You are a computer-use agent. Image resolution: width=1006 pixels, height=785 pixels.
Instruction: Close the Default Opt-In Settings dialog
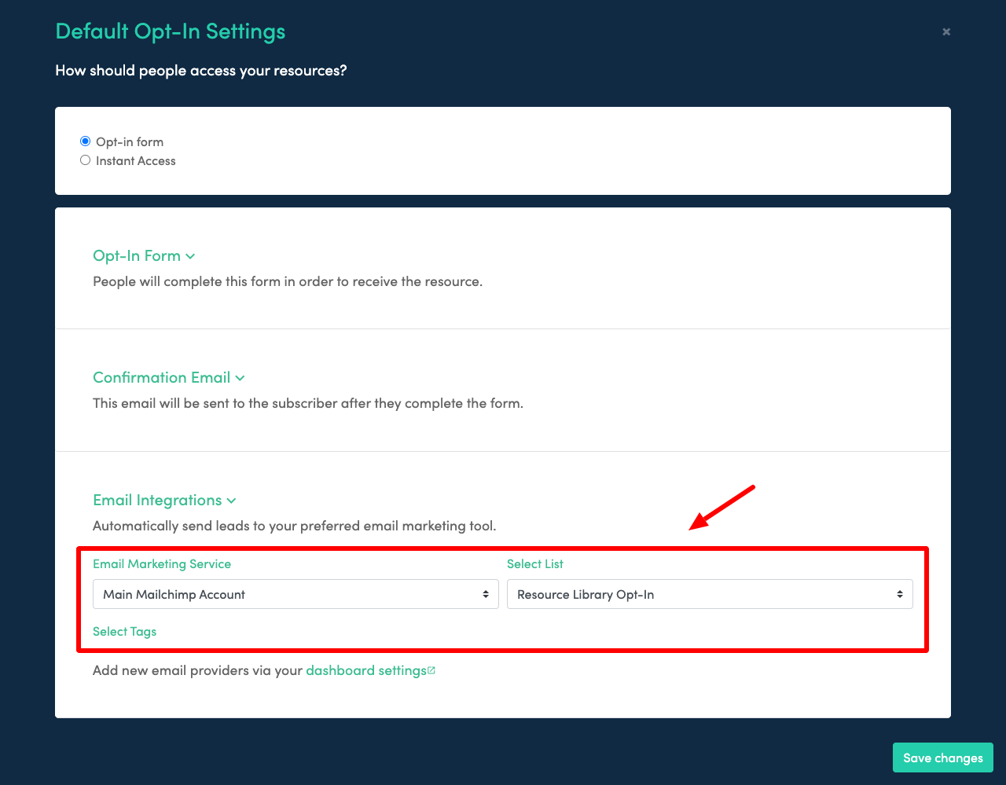tap(945, 31)
